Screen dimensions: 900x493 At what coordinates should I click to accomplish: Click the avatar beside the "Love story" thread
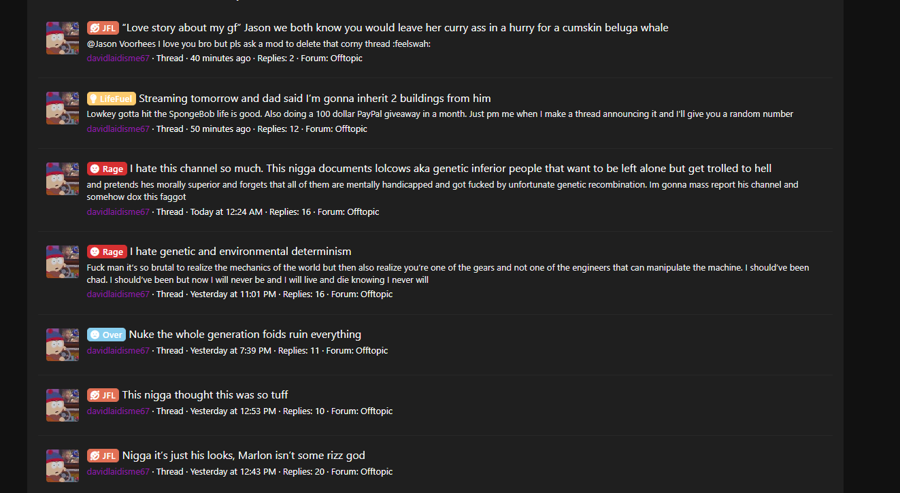click(x=63, y=38)
